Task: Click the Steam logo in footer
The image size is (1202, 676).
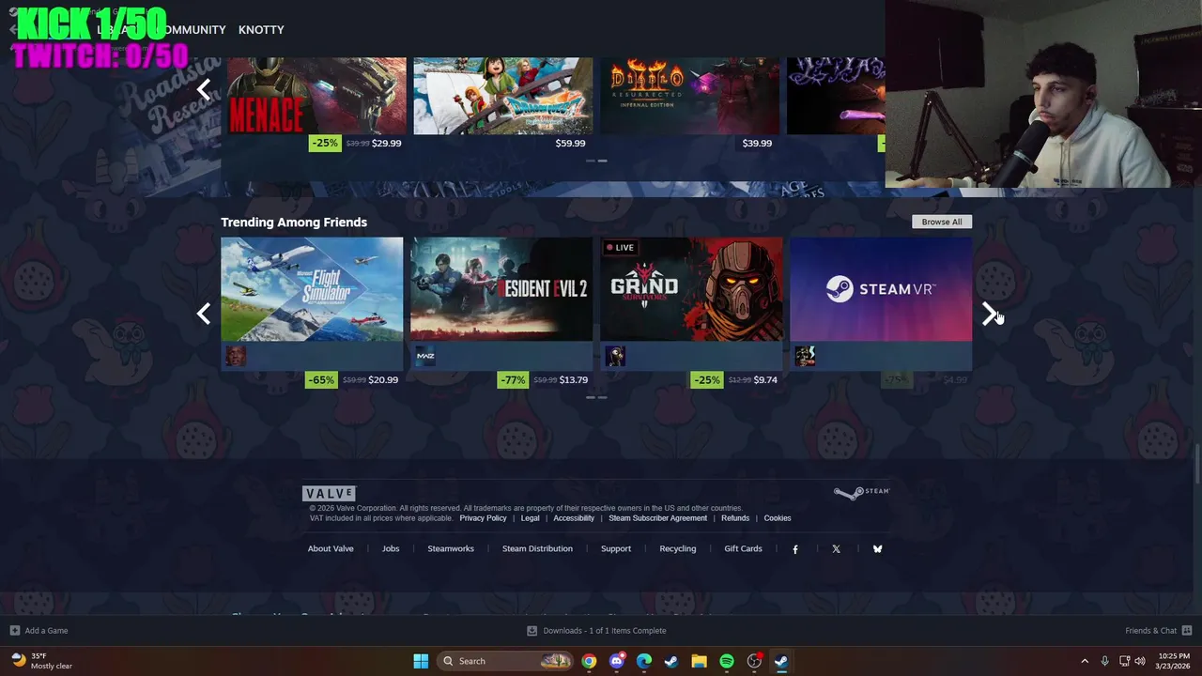Action: [861, 492]
